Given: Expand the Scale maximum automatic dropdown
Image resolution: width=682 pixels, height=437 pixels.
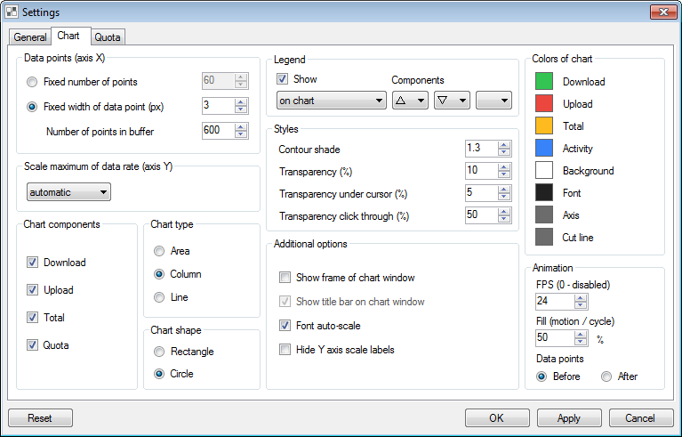Looking at the screenshot, I should (x=68, y=192).
